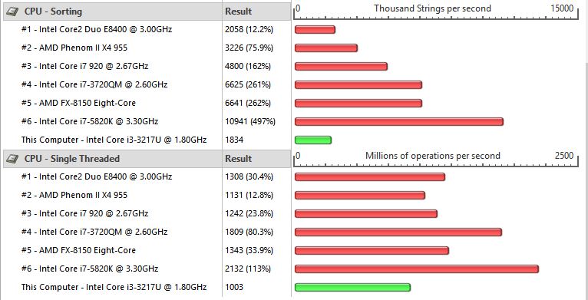Click the 2132 (113%) single threaded result
The image size is (588, 300).
coord(248,269)
